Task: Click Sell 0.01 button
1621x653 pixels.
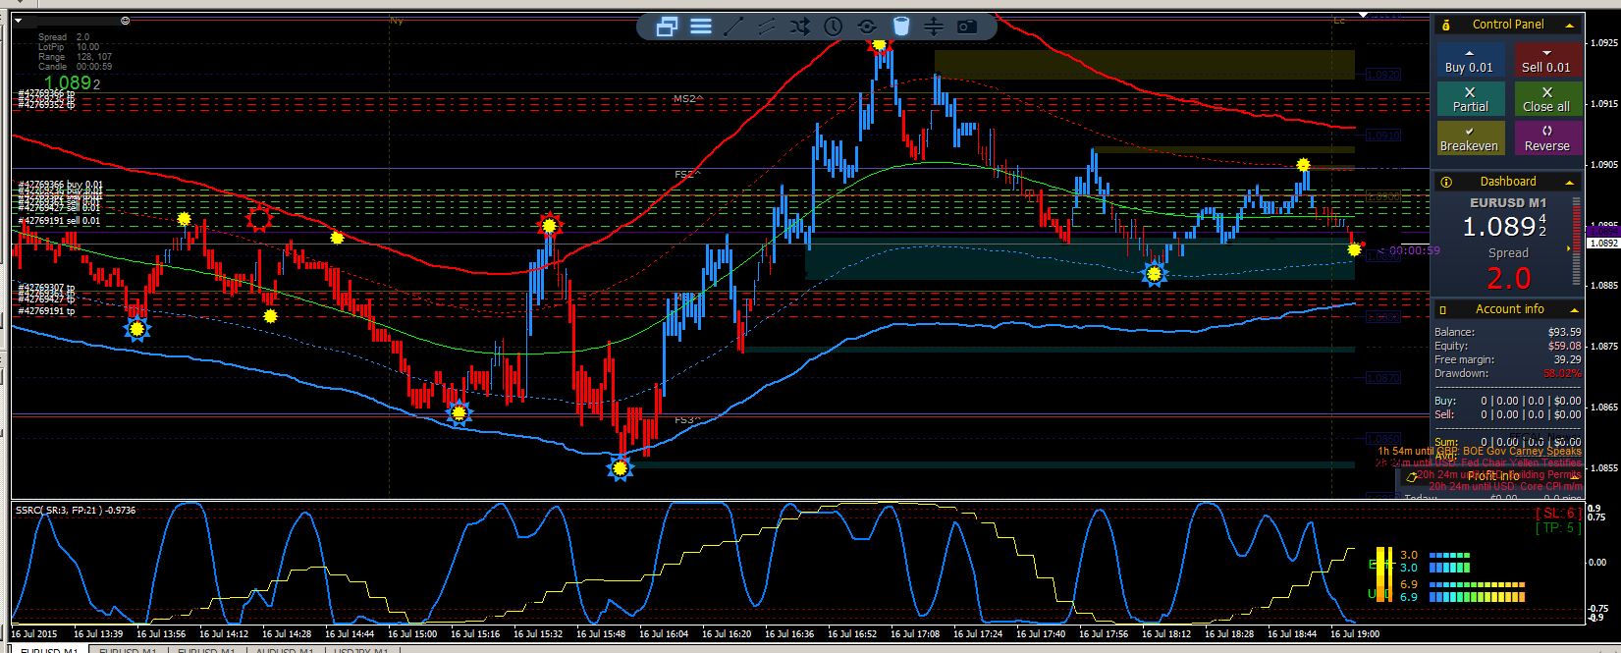Action: pyautogui.click(x=1547, y=60)
